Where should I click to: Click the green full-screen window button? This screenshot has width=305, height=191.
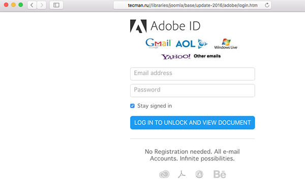pos(21,5)
